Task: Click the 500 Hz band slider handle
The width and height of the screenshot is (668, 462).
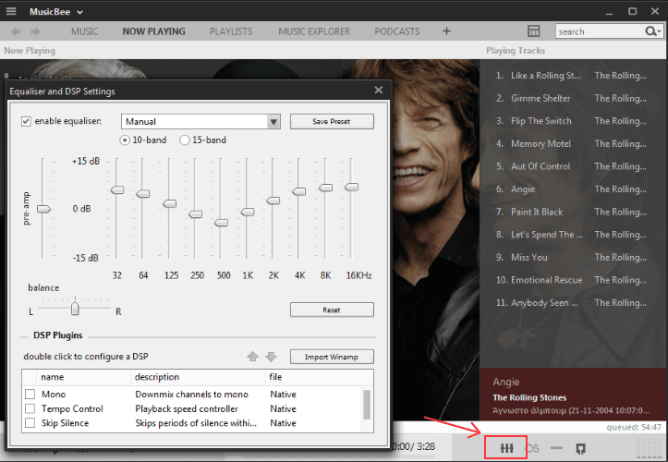Action: [221, 223]
